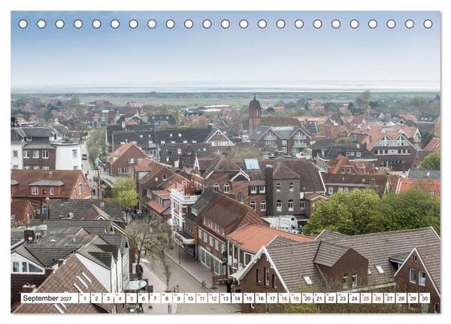Image resolution: width=451 pixels, height=324 pixels.
Task: Select day 2 in the calendar strip
Action: tap(96, 298)
